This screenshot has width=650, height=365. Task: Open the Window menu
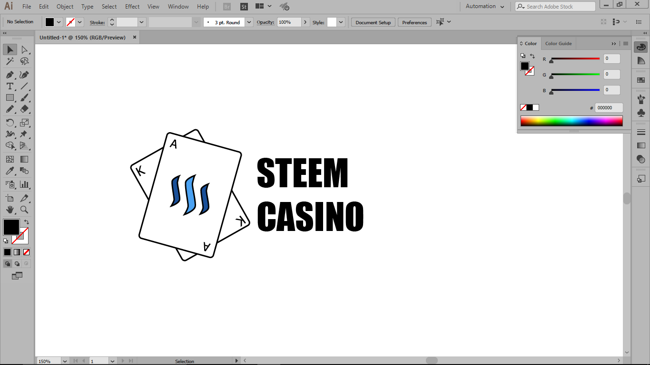178,6
